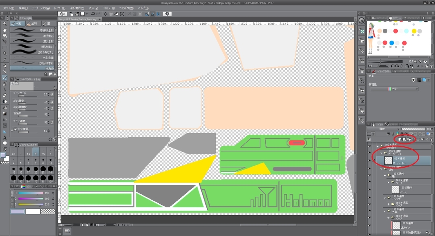Open the ウィンドウ(W) menu
Screen dimensions: 435x236
(x=126, y=8)
